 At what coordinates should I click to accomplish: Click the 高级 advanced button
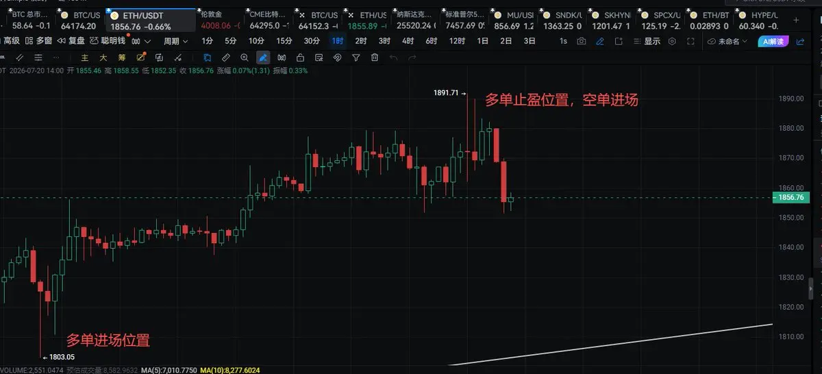(11, 41)
